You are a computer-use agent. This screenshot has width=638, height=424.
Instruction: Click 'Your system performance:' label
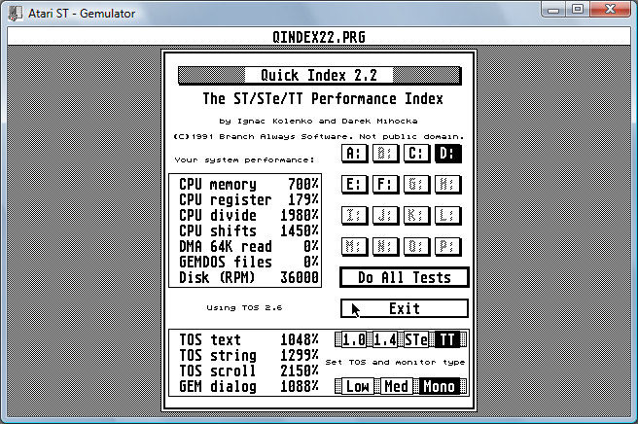pos(244,159)
